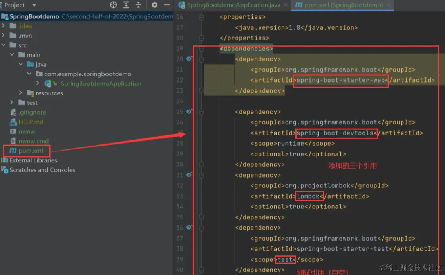The image size is (445, 275).
Task: Select Scratches and Consoles node
Action: coord(42,170)
